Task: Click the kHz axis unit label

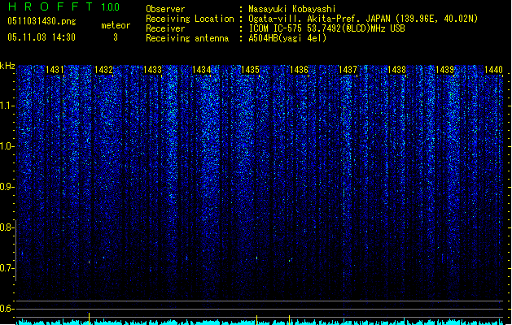Action: tap(7, 66)
